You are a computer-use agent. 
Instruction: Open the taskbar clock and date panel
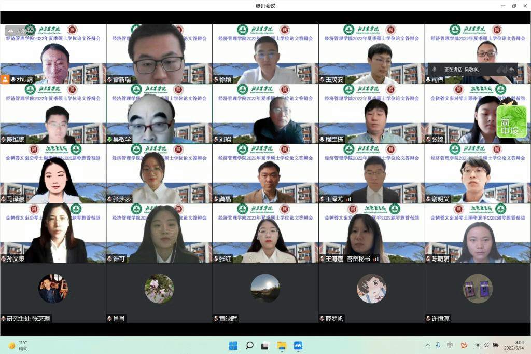tap(519, 345)
